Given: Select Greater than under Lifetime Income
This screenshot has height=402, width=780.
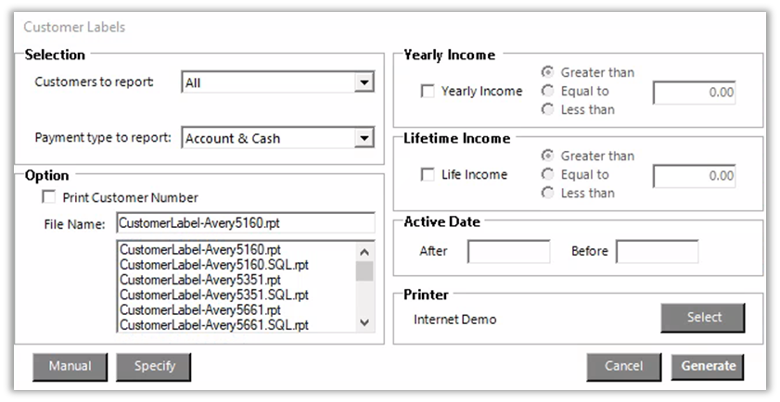Looking at the screenshot, I should [x=548, y=157].
